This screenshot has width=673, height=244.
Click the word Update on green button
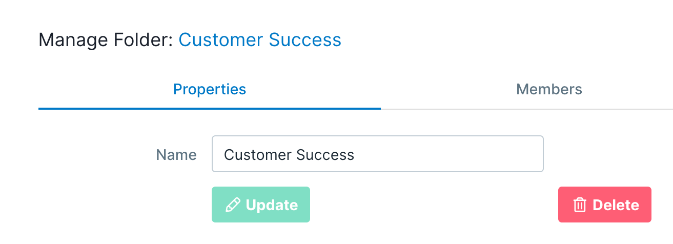point(272,205)
